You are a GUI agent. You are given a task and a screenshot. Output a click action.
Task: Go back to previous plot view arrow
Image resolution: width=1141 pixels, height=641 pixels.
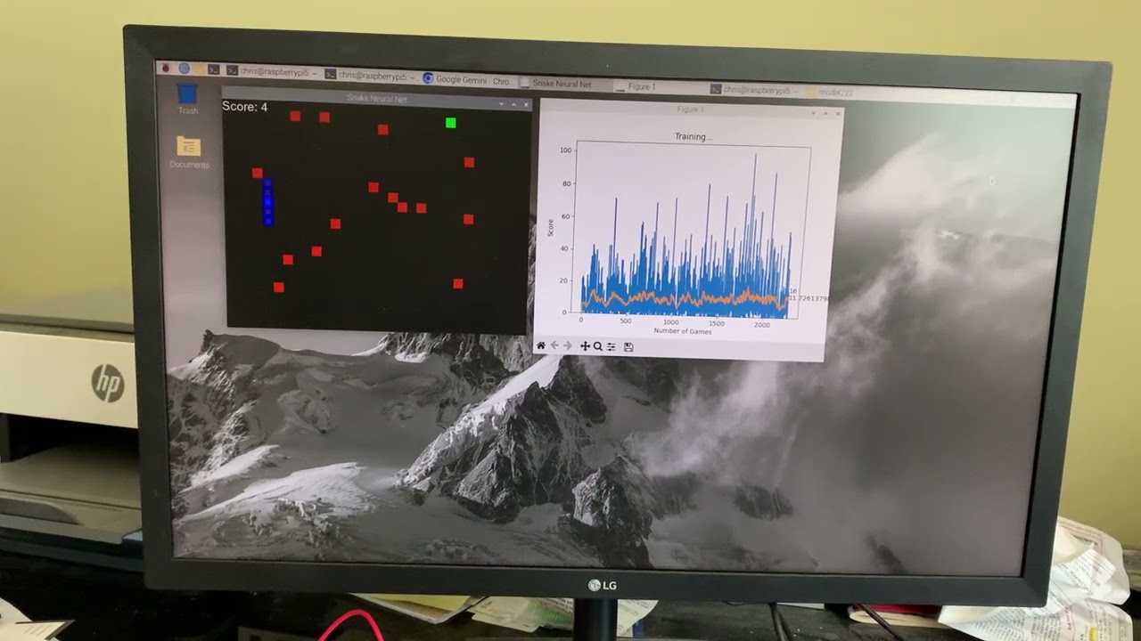(554, 346)
